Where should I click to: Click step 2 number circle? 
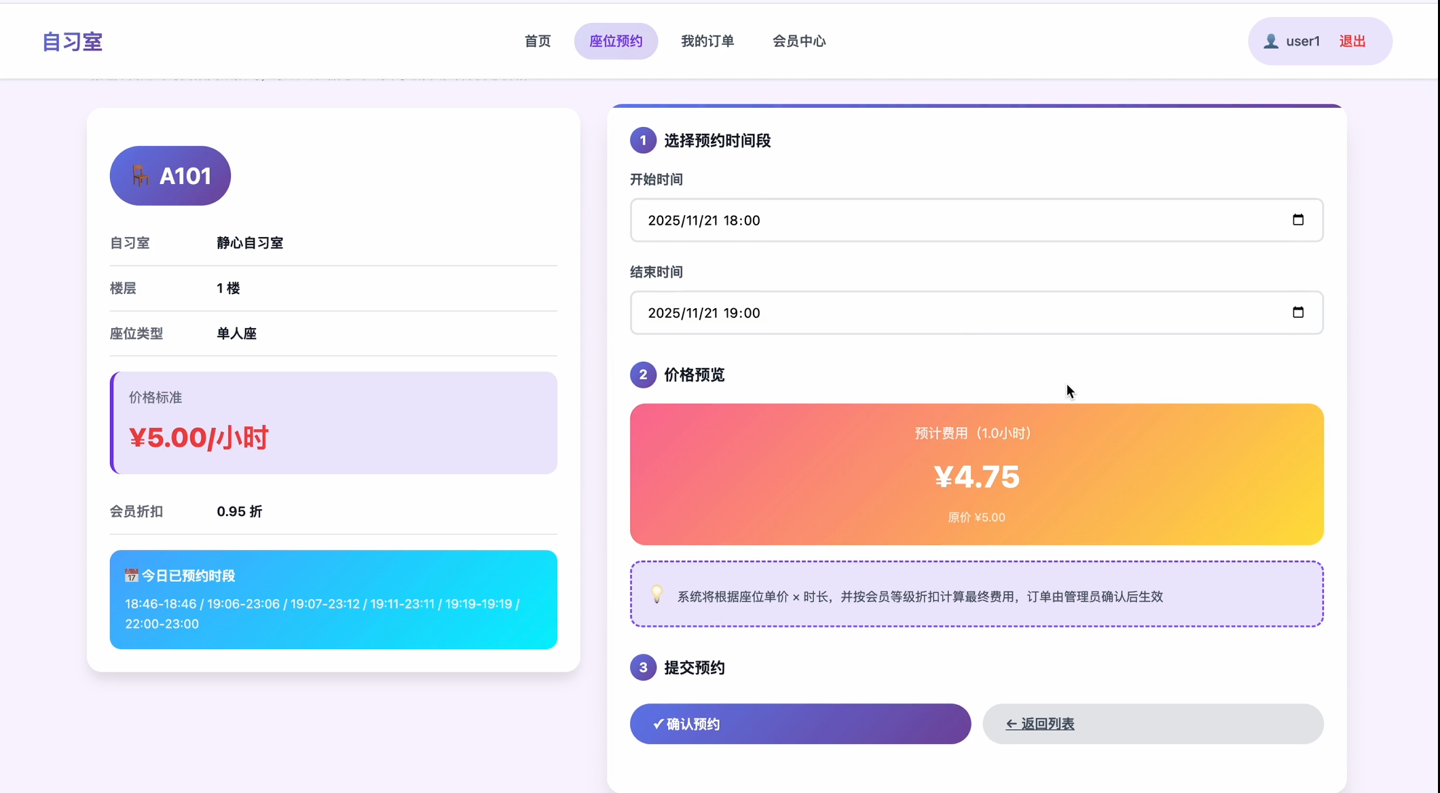pyautogui.click(x=642, y=375)
